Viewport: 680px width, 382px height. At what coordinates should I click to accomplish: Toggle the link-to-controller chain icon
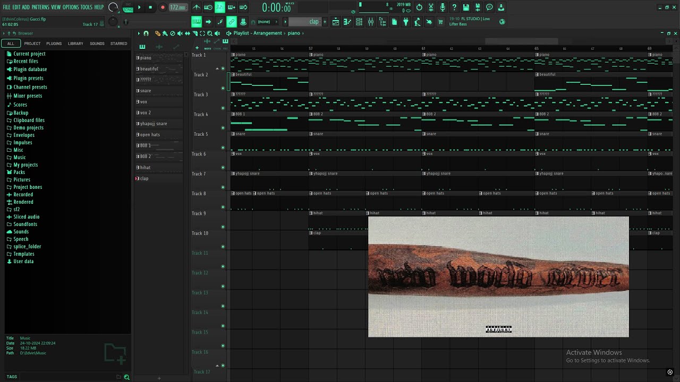click(232, 22)
